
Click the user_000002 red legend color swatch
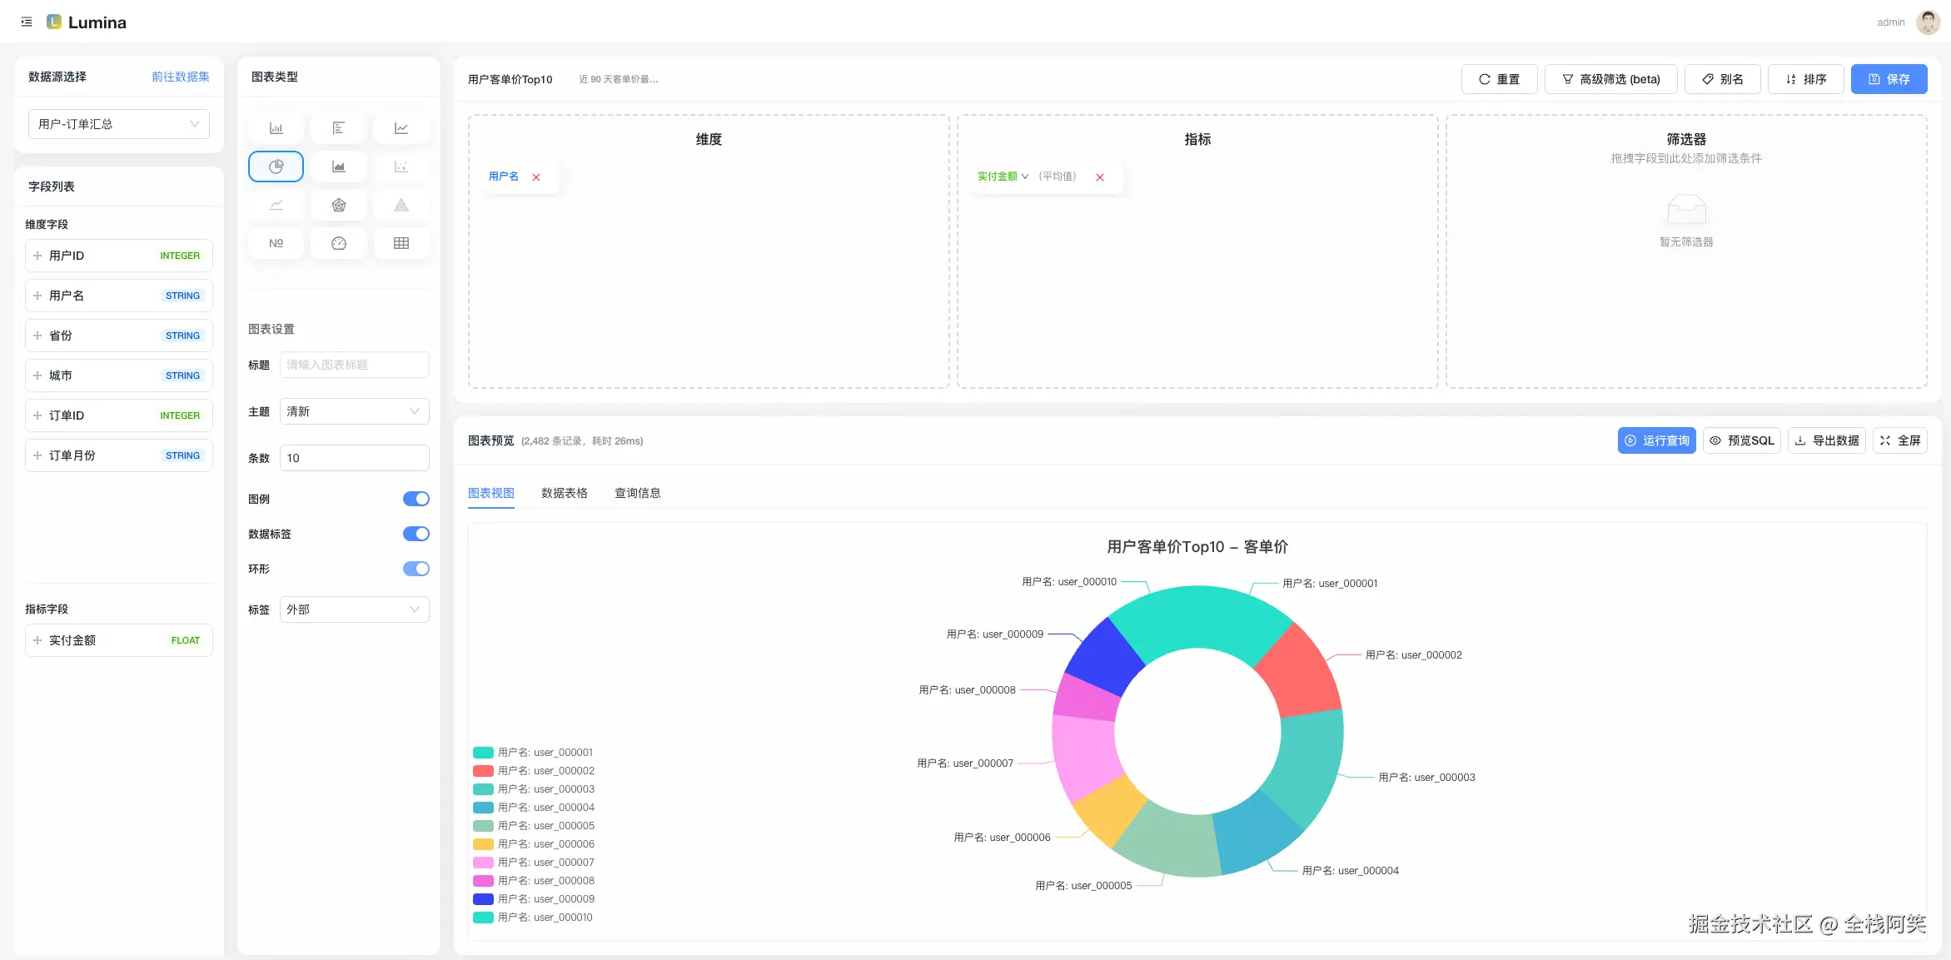pos(483,771)
